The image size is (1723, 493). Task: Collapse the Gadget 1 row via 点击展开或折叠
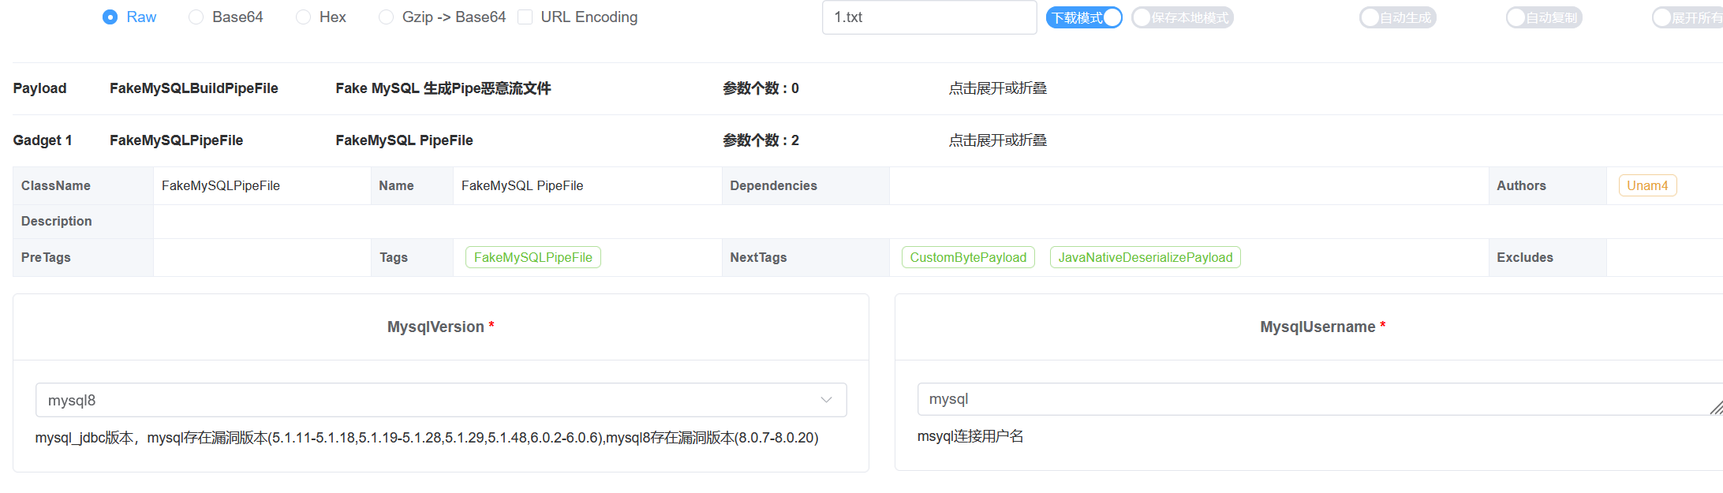click(x=997, y=140)
